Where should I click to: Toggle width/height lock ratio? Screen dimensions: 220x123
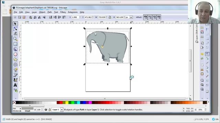(x=110, y=17)
